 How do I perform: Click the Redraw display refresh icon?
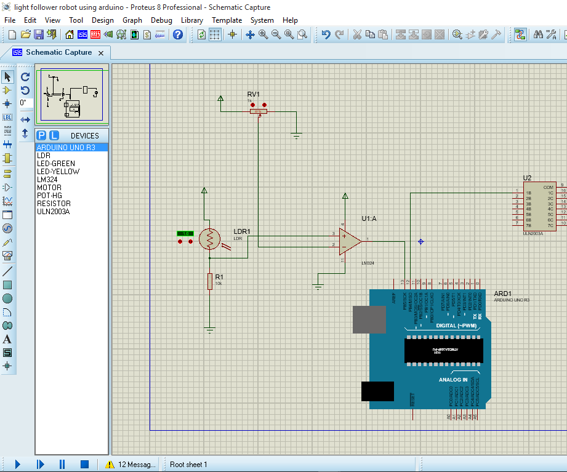pyautogui.click(x=202, y=34)
